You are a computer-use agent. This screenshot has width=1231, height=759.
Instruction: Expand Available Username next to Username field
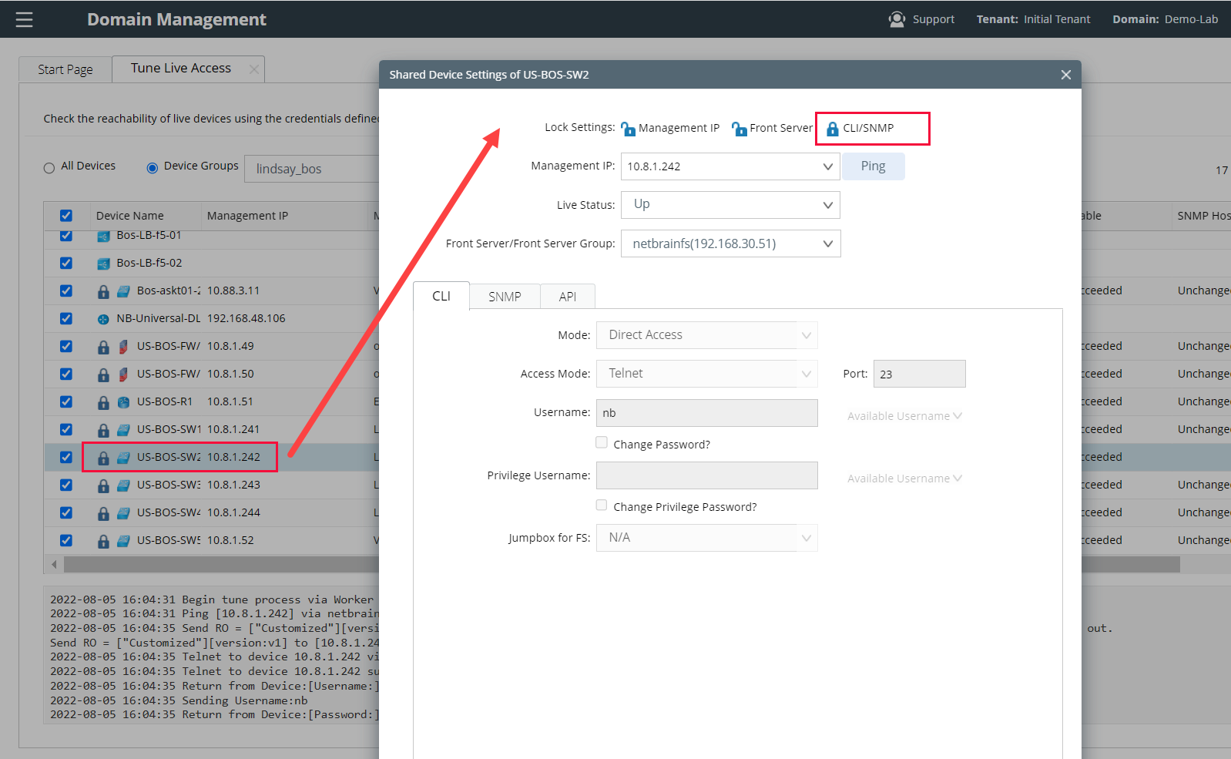point(904,416)
